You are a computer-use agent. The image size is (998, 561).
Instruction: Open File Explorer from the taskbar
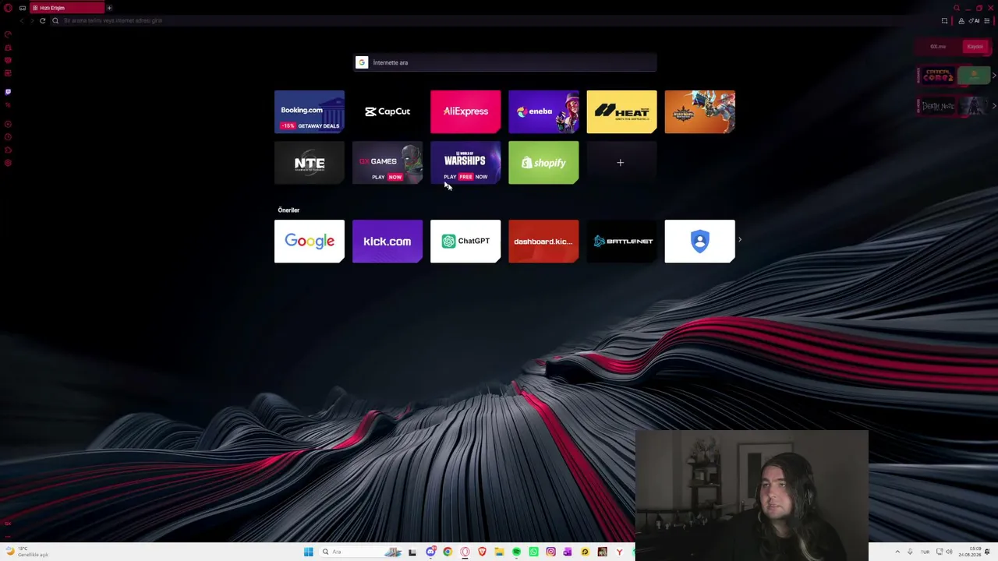coord(499,552)
